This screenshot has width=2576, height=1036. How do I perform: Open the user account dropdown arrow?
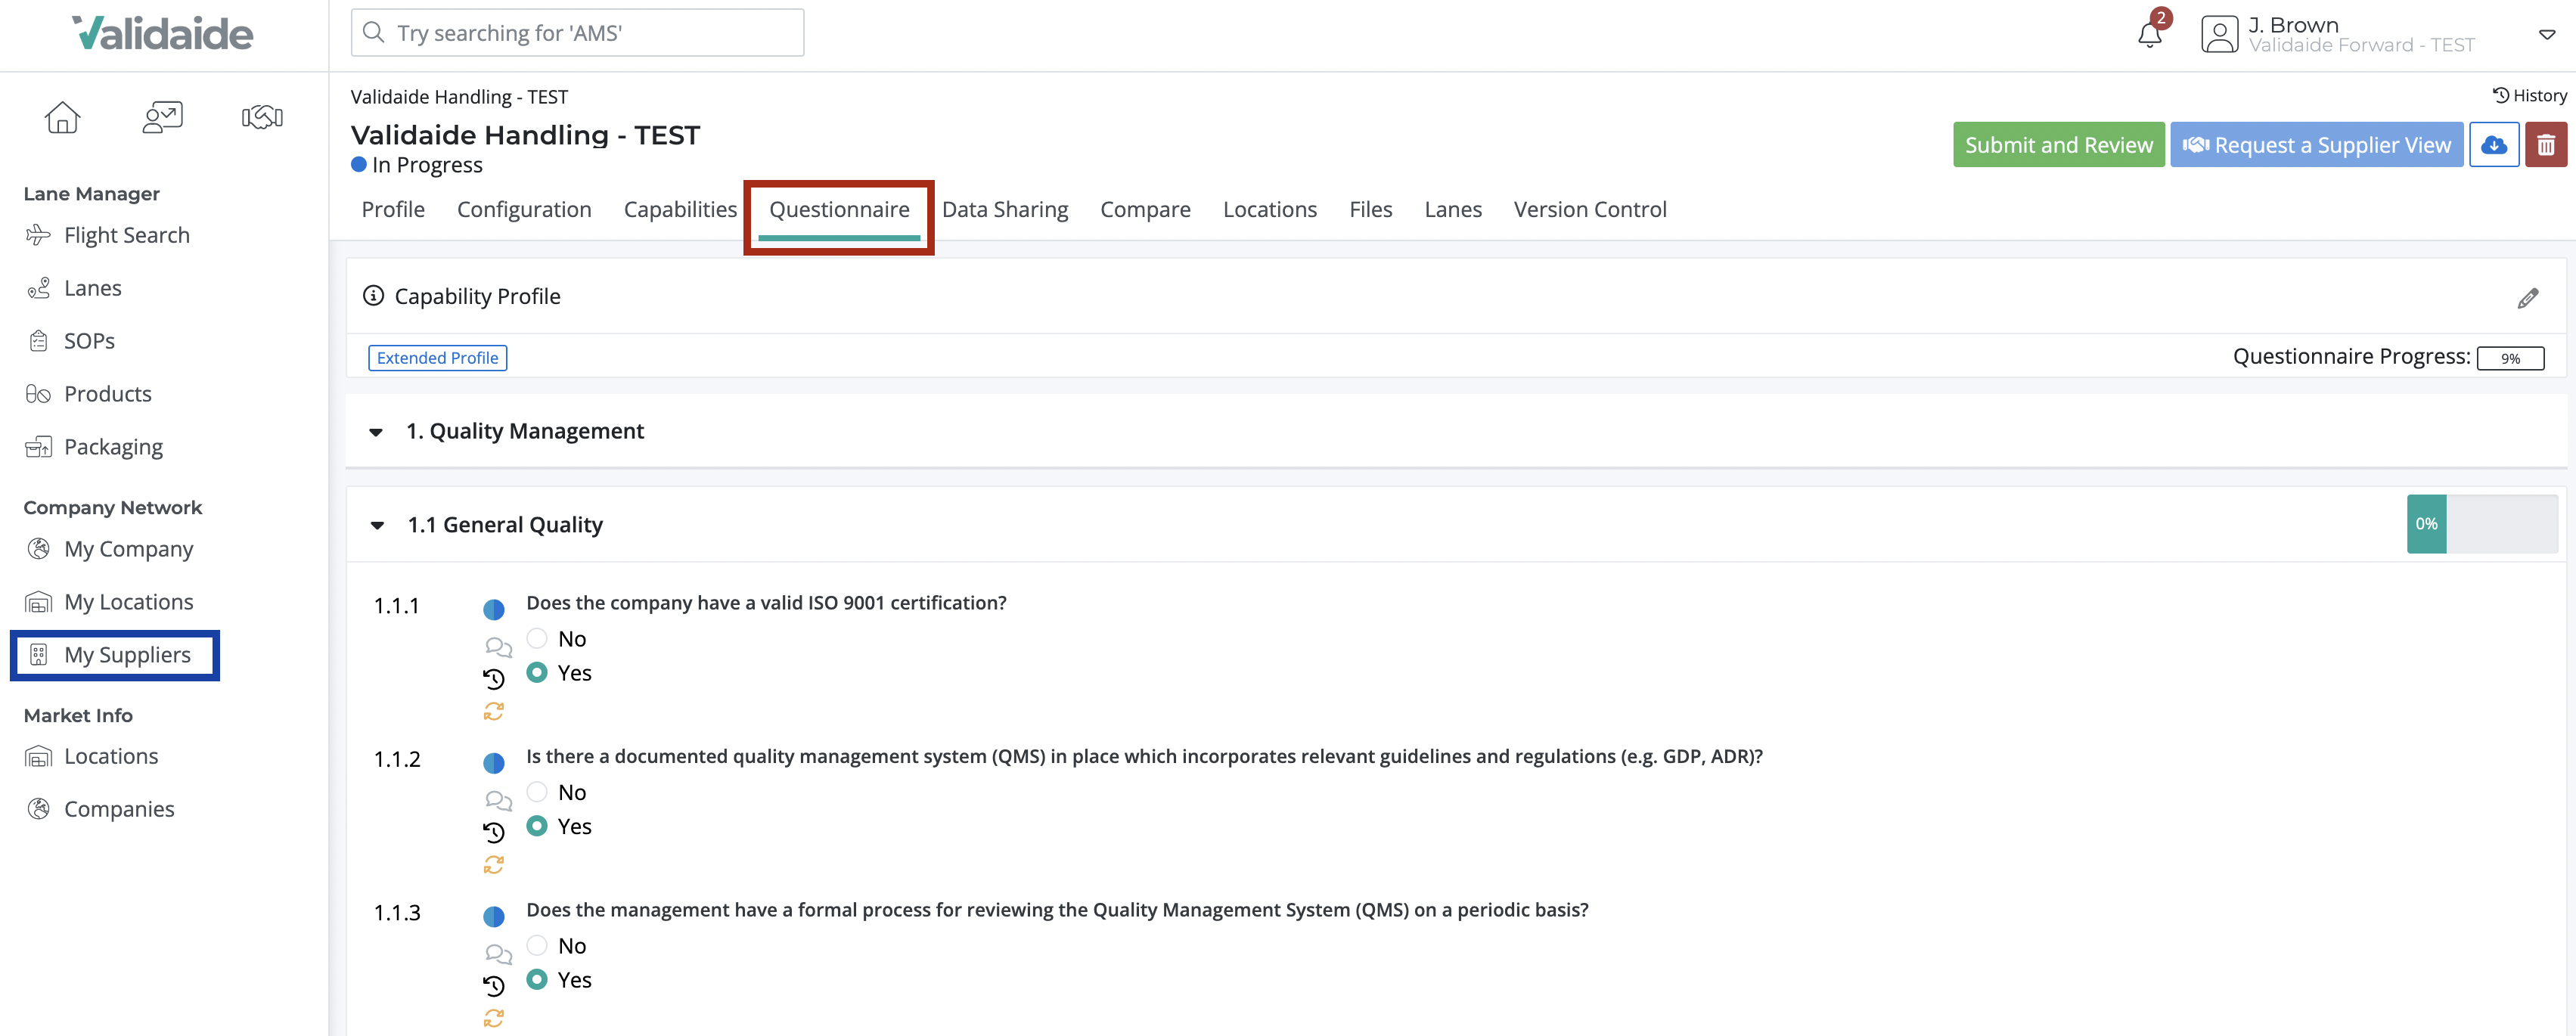point(2547,35)
